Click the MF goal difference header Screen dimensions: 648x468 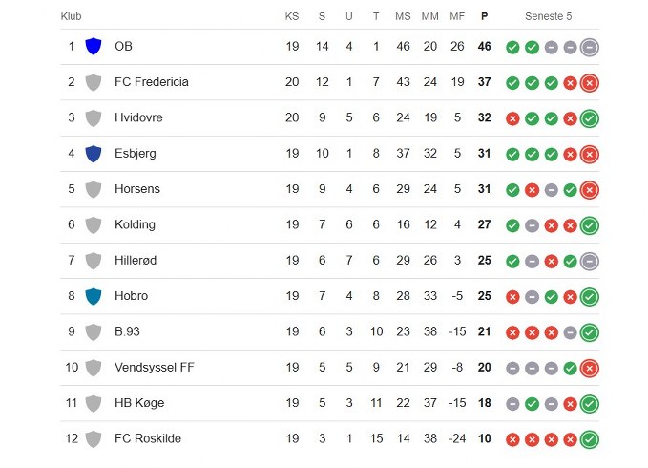457,16
